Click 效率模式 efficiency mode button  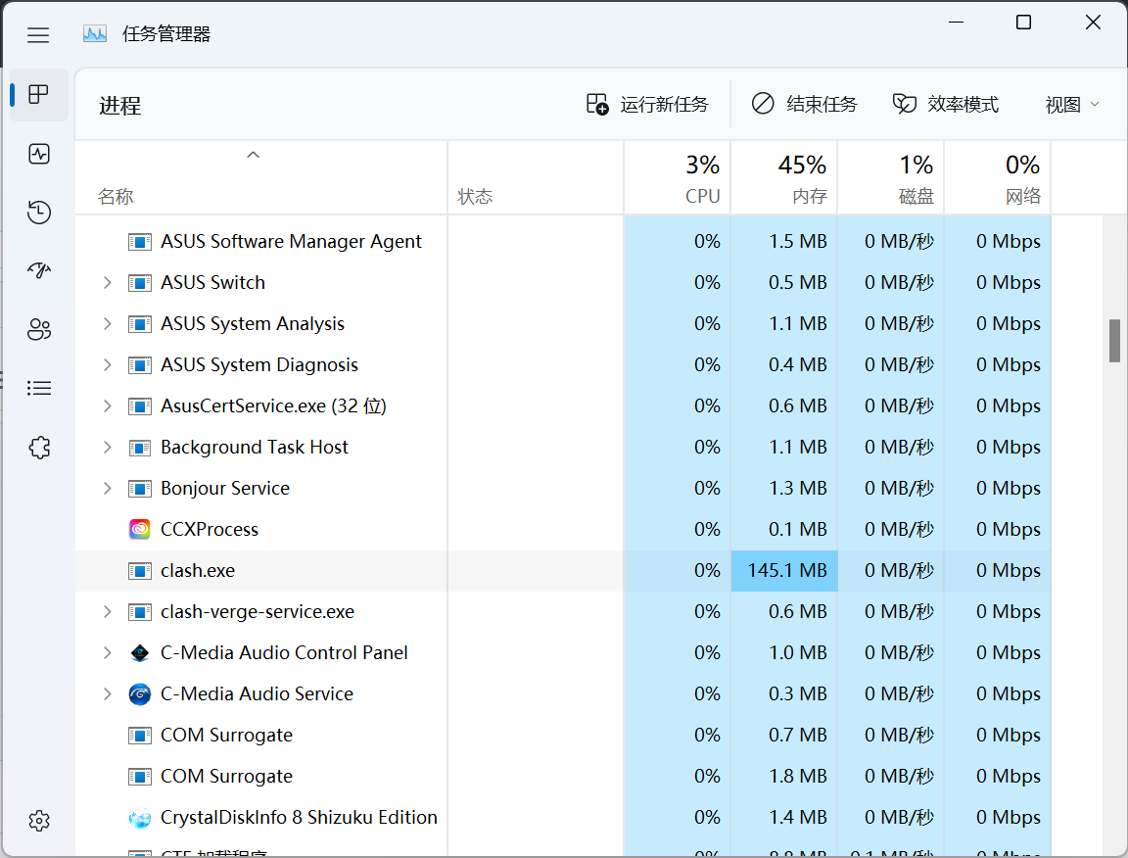pos(945,105)
